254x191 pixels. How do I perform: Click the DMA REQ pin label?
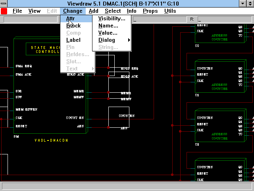[24, 66]
